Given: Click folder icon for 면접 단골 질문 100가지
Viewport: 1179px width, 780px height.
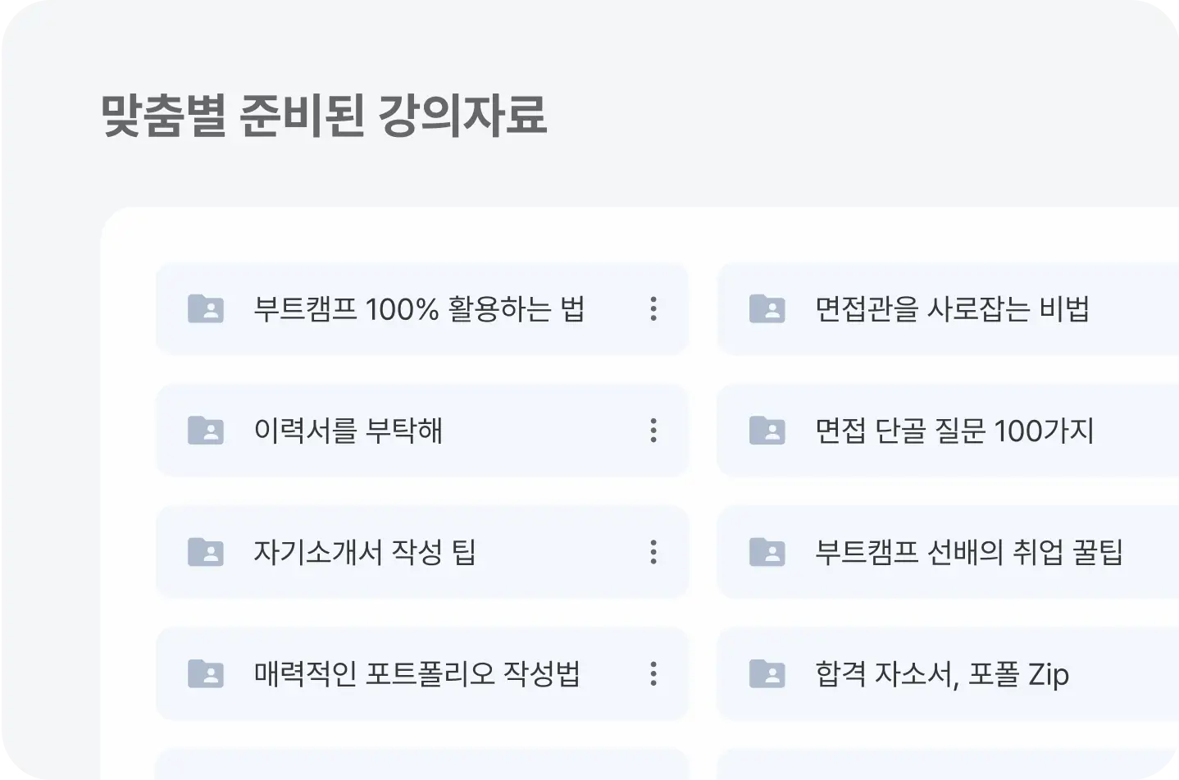Looking at the screenshot, I should point(767,431).
